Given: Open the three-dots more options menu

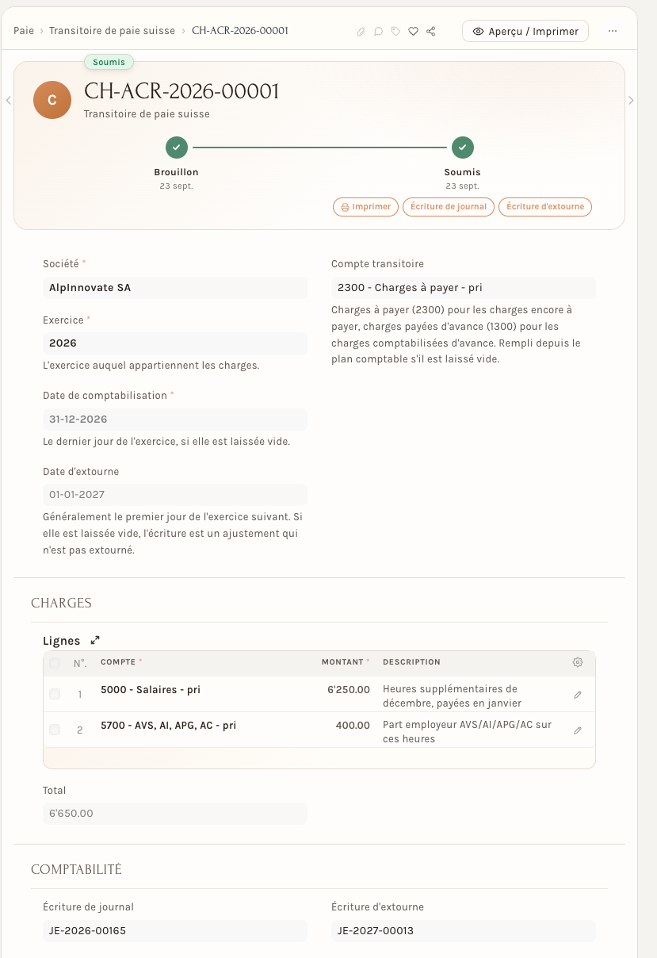Looking at the screenshot, I should (x=613, y=31).
